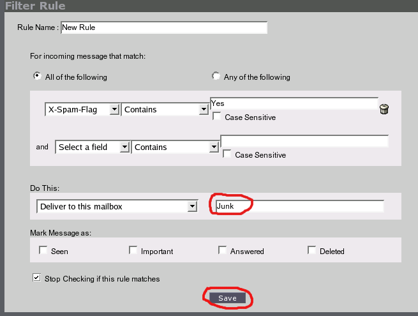This screenshot has height=316, width=418.
Task: Click the Save button
Action: pyautogui.click(x=227, y=298)
